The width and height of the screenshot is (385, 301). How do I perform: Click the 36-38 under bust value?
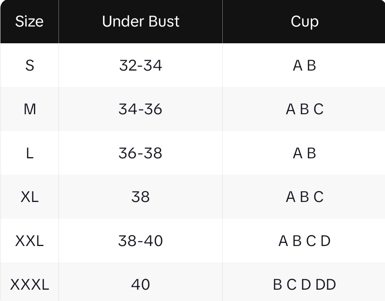[x=140, y=153]
